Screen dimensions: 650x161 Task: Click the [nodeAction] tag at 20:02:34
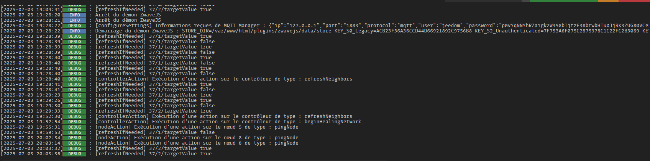pyautogui.click(x=113, y=138)
